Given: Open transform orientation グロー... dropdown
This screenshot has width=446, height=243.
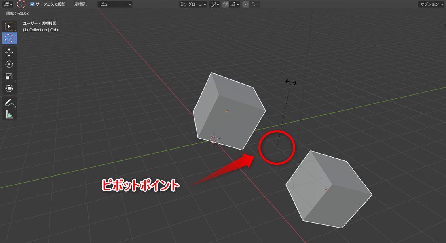Looking at the screenshot, I should pyautogui.click(x=193, y=4).
